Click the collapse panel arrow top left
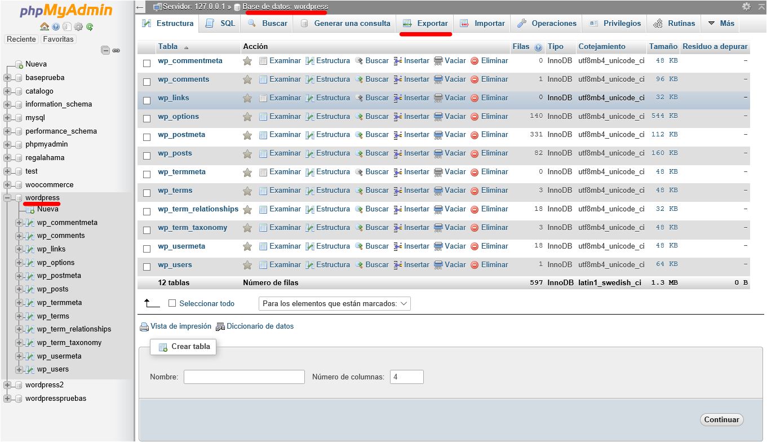The image size is (767, 442). coord(140,7)
